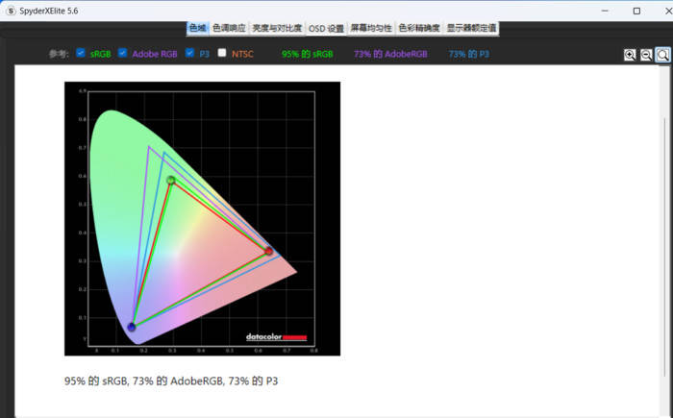
Task: Open the 色调响应 tab
Action: (x=229, y=28)
